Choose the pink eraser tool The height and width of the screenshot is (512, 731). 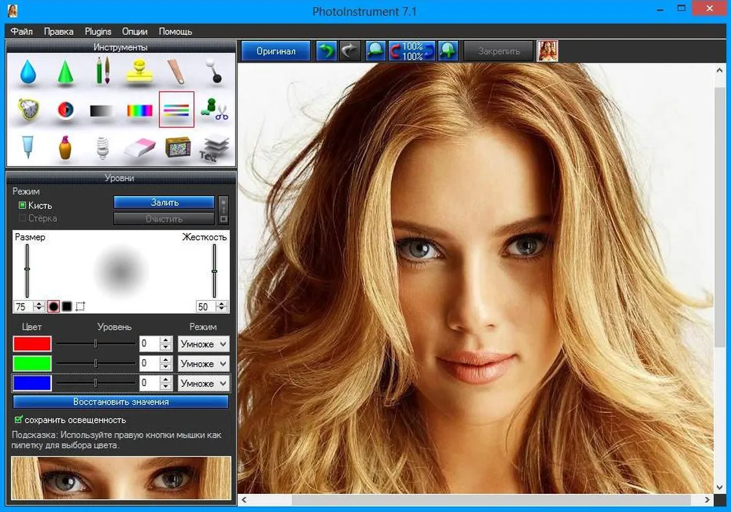pyautogui.click(x=139, y=148)
